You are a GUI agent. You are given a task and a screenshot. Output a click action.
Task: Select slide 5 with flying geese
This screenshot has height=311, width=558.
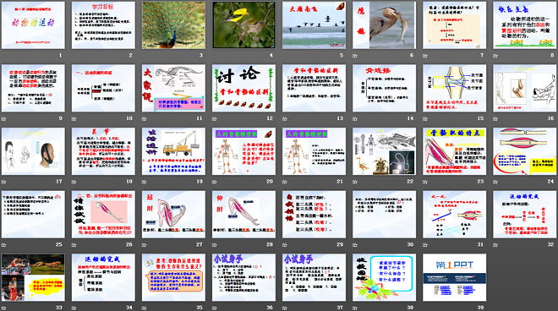click(x=314, y=25)
